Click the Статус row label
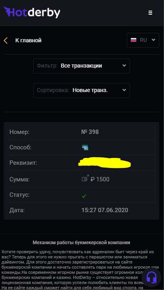164x290 pixels. pyautogui.click(x=19, y=195)
